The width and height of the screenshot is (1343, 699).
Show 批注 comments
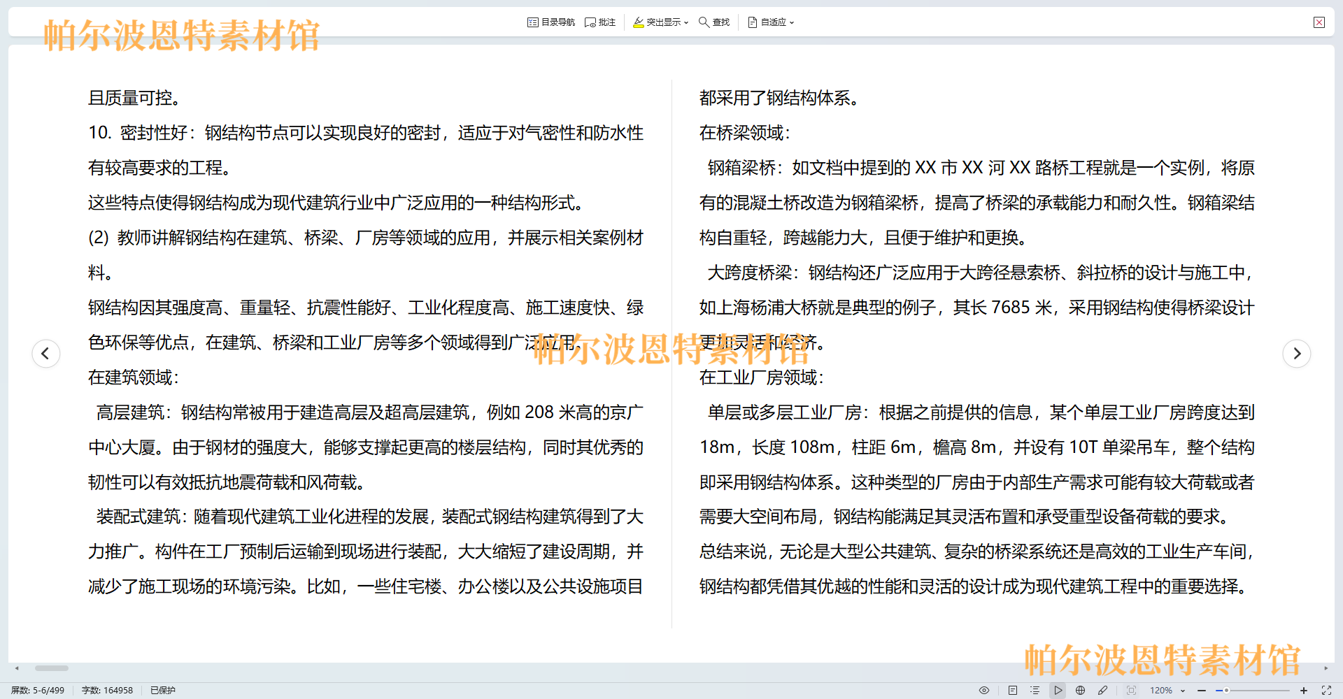point(600,22)
